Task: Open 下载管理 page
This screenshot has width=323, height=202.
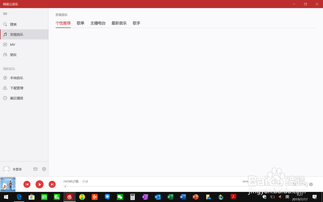Action: (24, 88)
